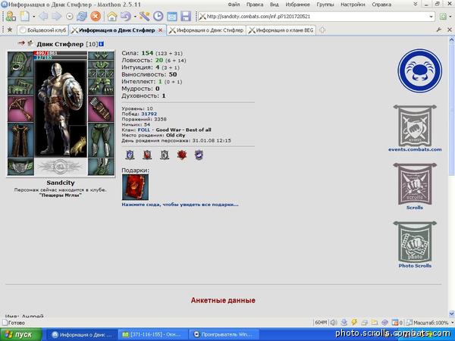Expand the undo closed tab dropdown
The width and height of the screenshot is (455, 341).
point(135,17)
